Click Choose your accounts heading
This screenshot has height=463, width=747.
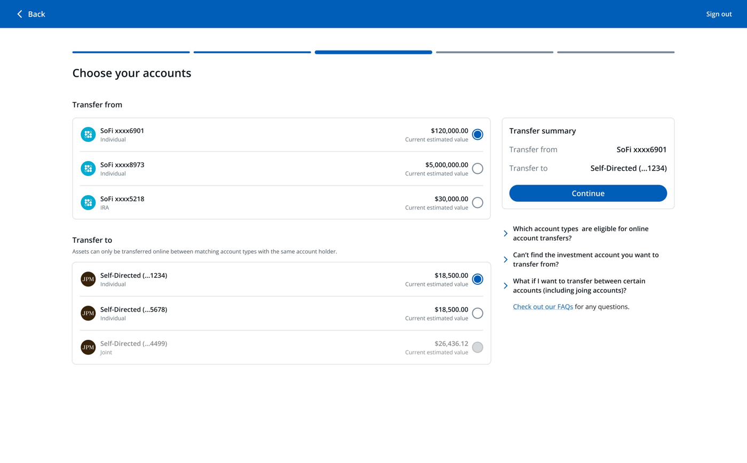pos(132,73)
